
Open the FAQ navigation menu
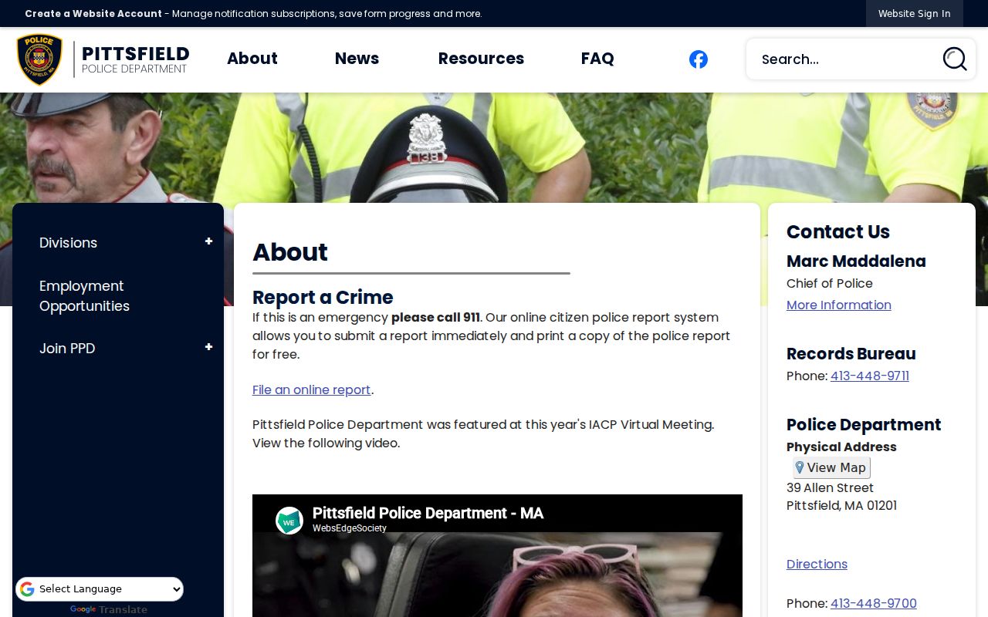(x=597, y=59)
